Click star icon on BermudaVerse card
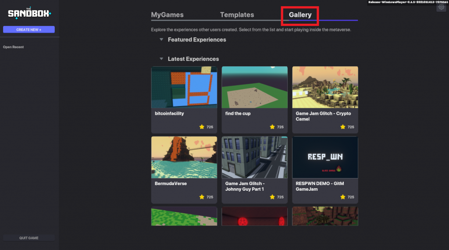Screen dimensions: 449x250 (x=202, y=197)
